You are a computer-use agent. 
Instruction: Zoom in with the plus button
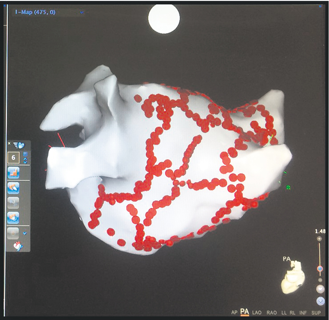coord(319,239)
